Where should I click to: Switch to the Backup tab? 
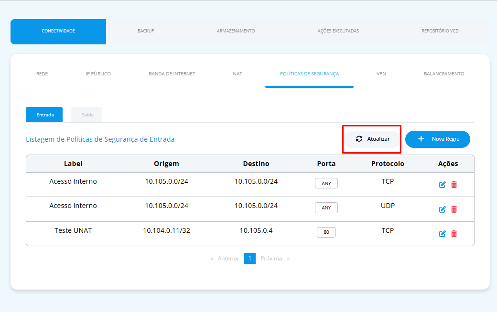pos(146,31)
